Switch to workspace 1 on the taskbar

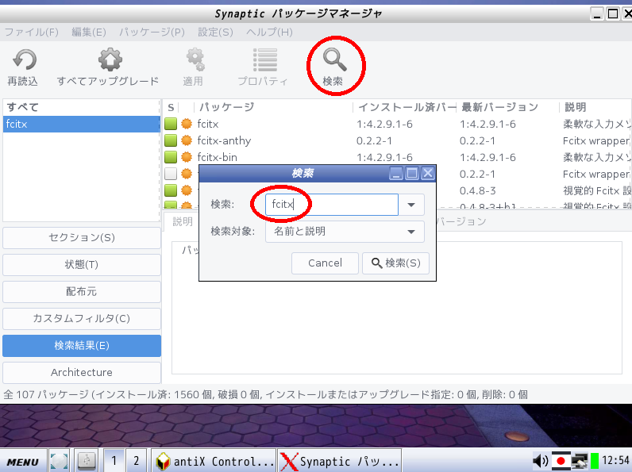click(x=114, y=461)
